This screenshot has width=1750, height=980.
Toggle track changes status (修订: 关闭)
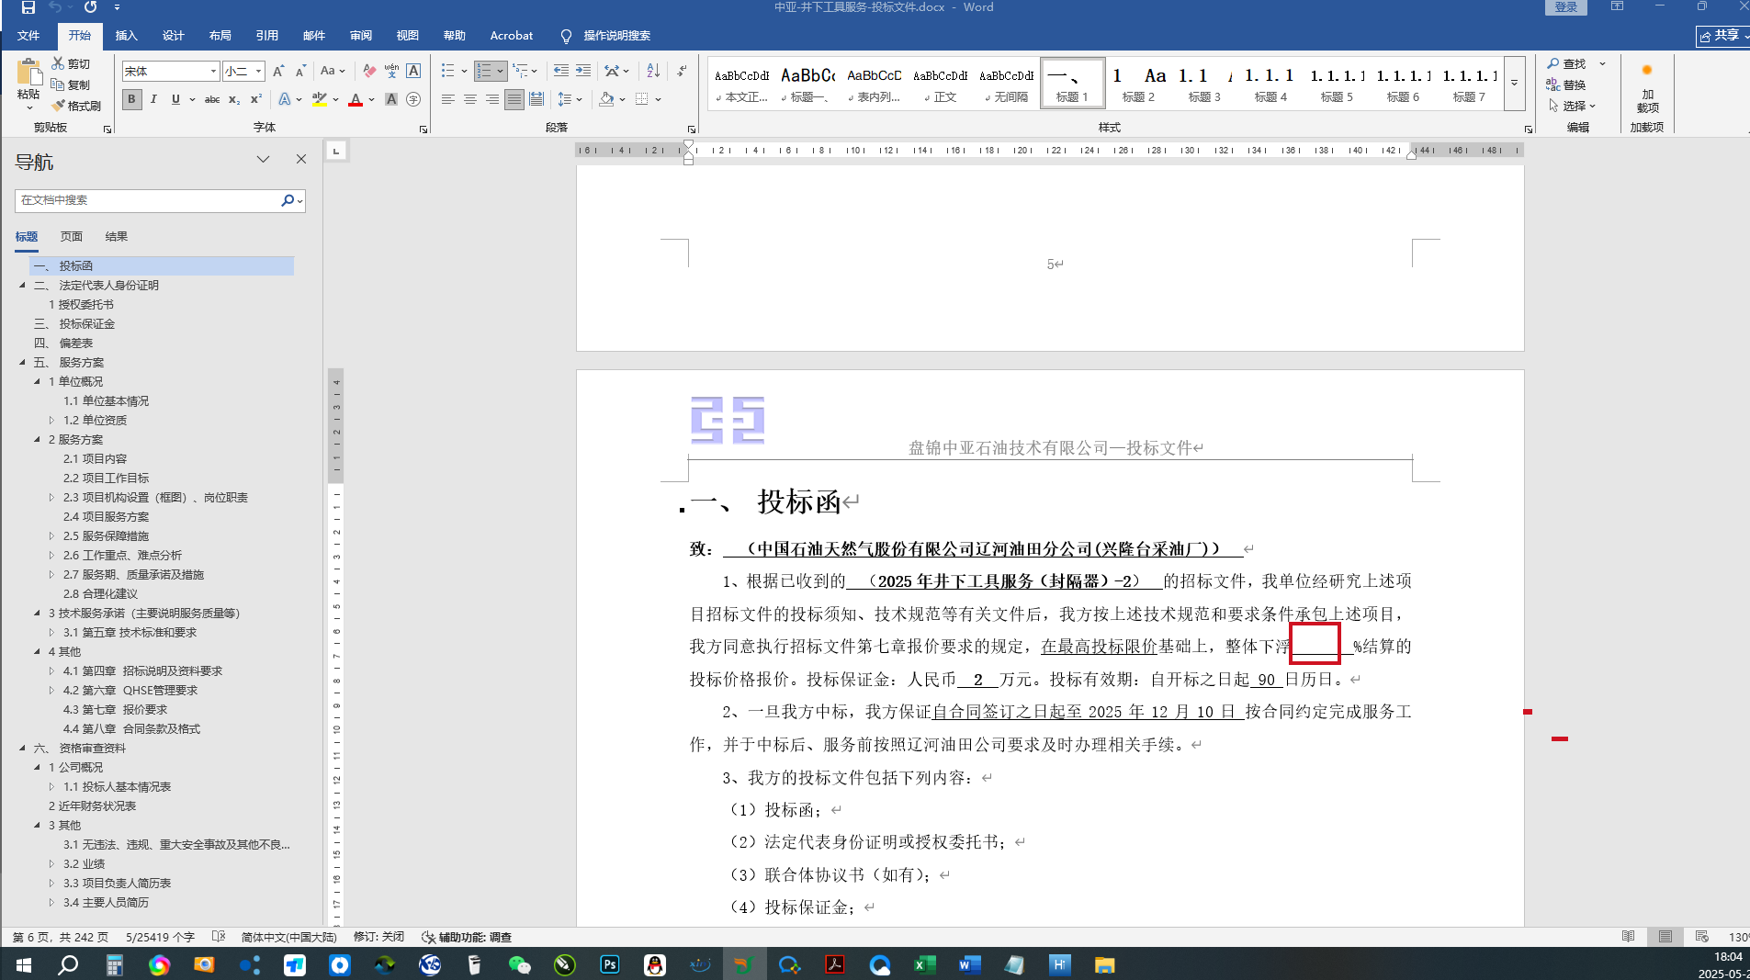[378, 937]
